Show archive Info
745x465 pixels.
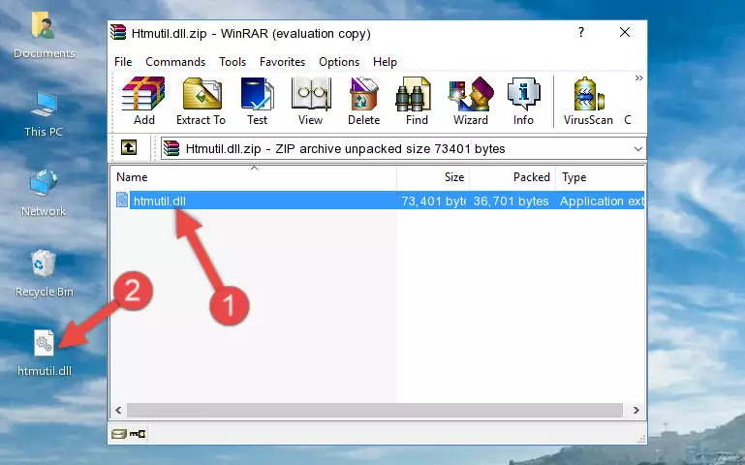click(x=523, y=101)
